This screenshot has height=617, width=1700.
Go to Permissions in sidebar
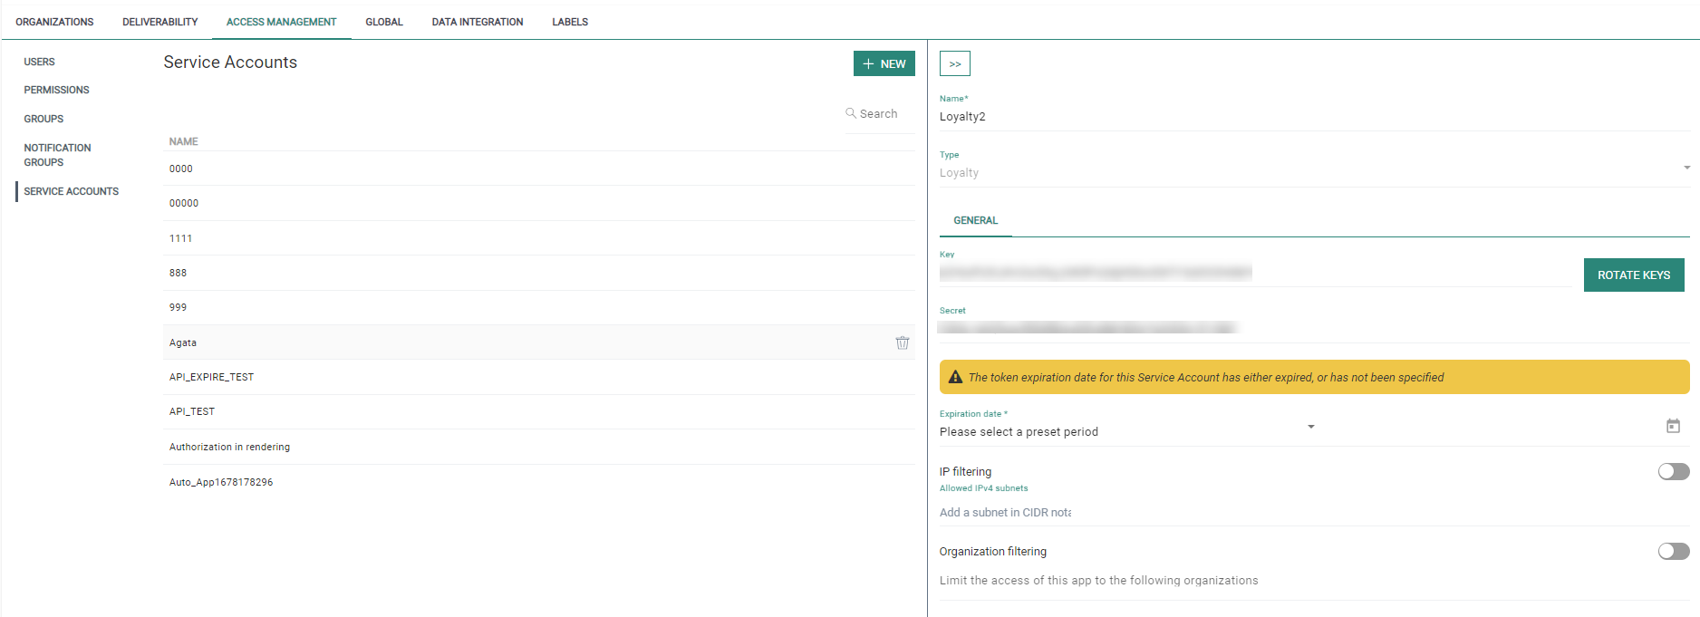56,90
